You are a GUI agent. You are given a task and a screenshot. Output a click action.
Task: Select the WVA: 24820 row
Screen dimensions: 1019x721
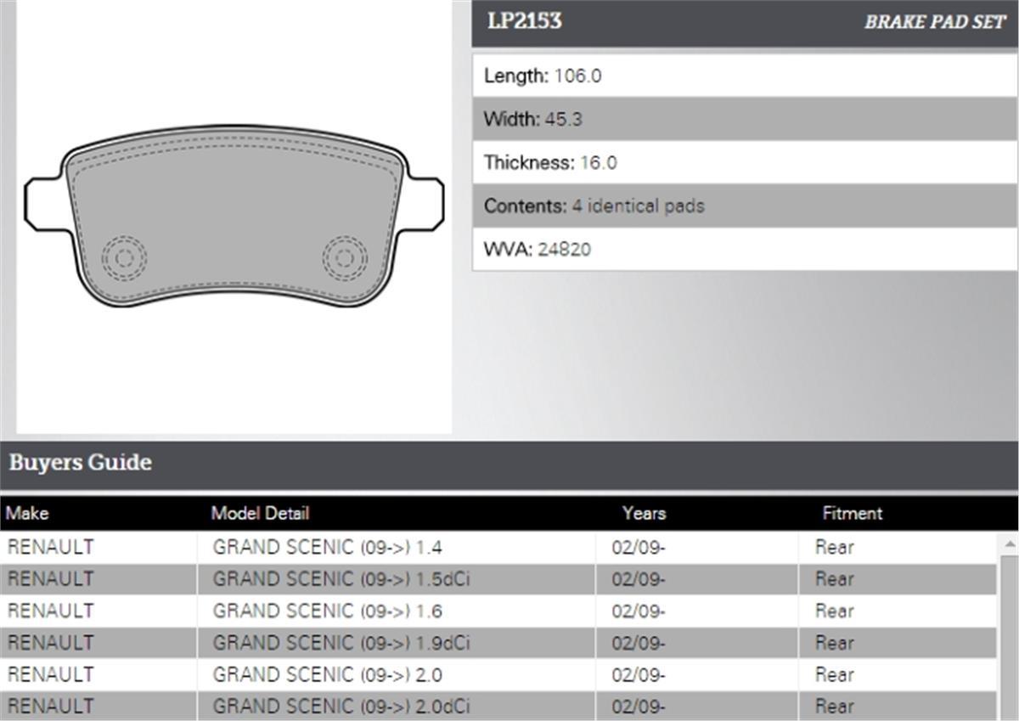[745, 249]
